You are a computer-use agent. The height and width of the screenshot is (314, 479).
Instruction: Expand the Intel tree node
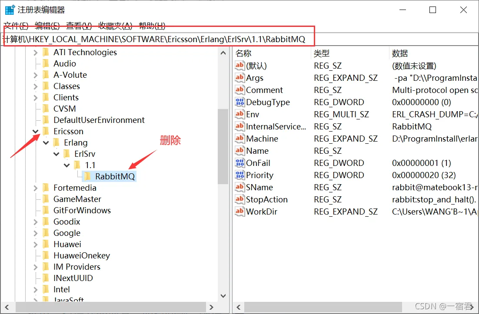(36, 290)
